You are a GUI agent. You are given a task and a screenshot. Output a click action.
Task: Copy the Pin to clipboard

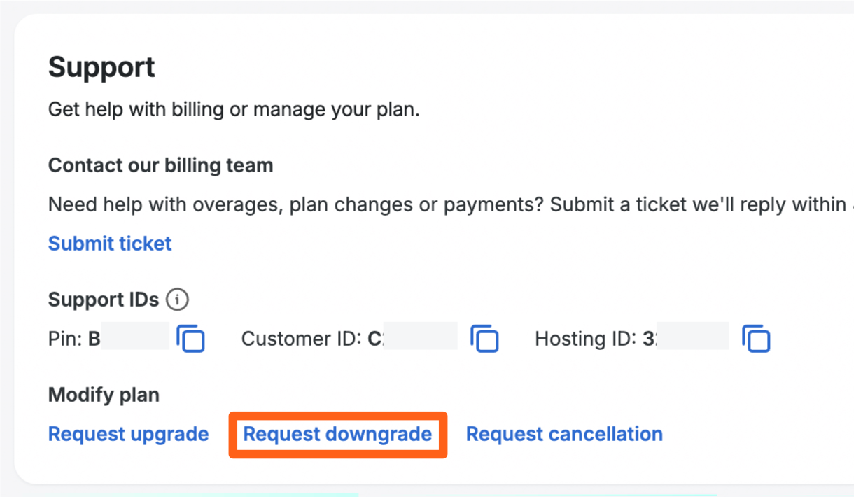190,339
